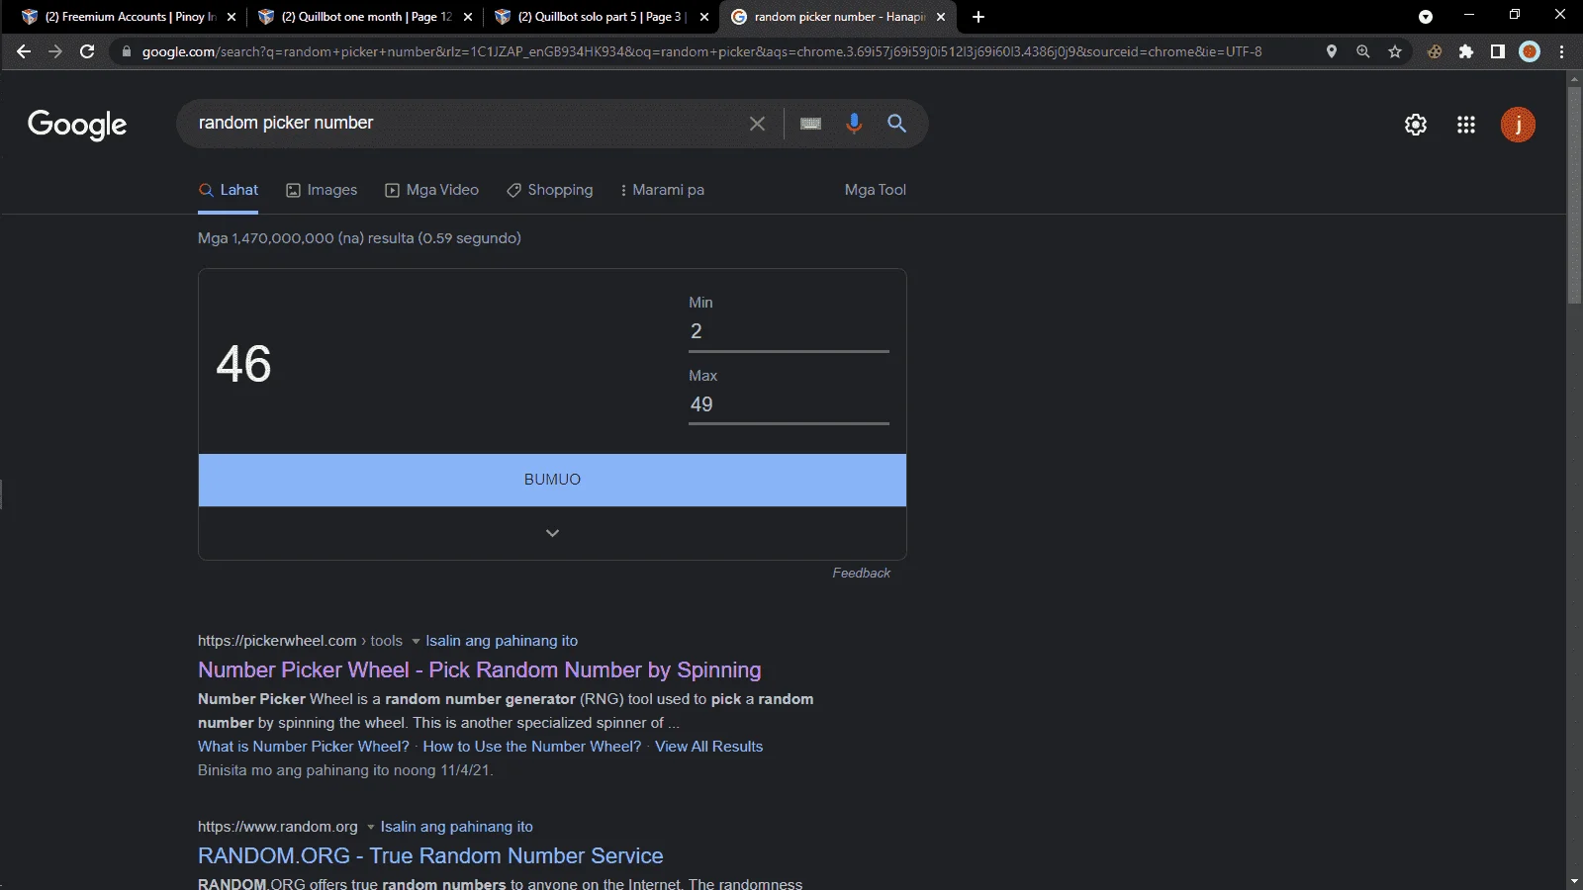Reload the current page
The height and width of the screenshot is (890, 1583).
click(87, 51)
